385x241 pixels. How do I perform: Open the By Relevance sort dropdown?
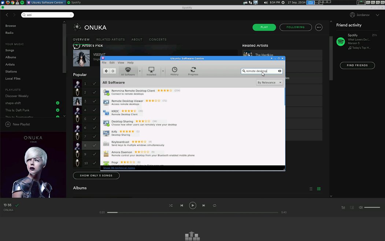point(270,83)
